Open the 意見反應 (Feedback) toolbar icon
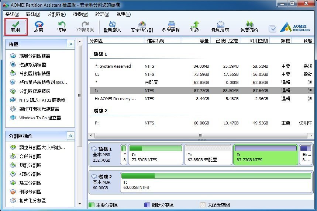This screenshot has height=211, width=317. pos(220,27)
